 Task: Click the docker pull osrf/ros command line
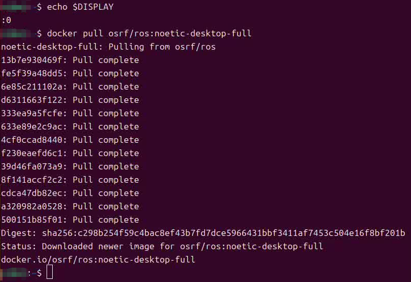coord(149,34)
